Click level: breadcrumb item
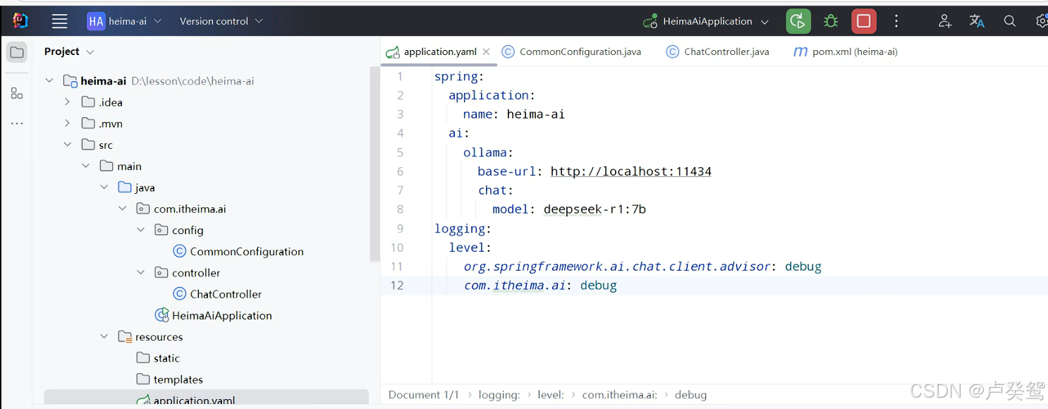This screenshot has width=1048, height=409. (x=552, y=395)
